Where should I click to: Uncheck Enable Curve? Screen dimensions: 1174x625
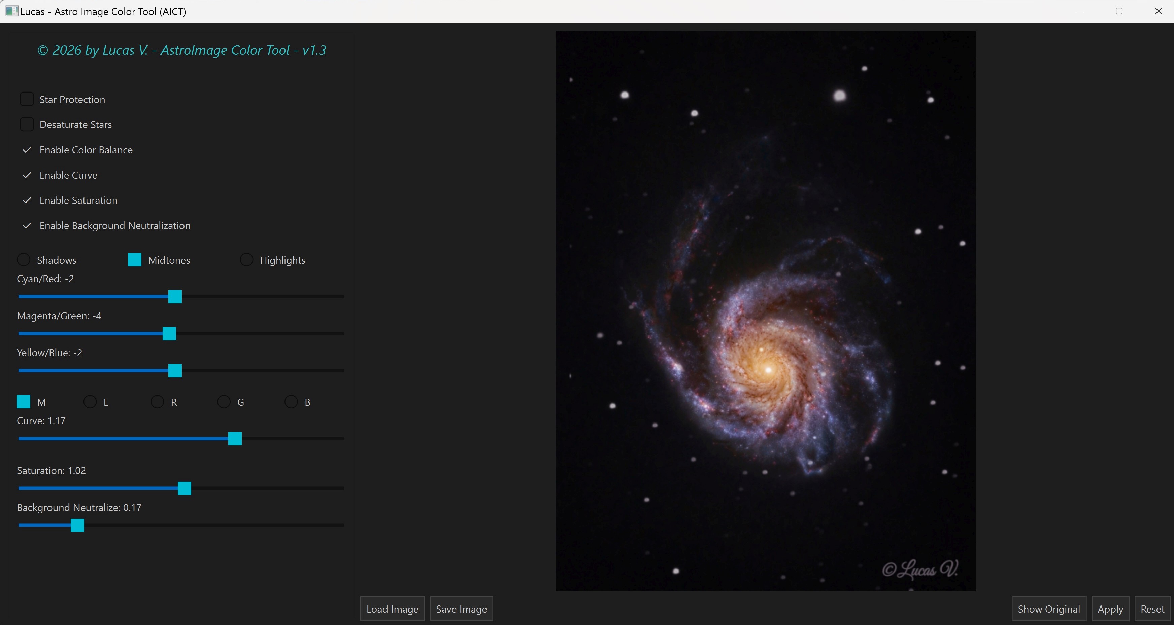pos(27,176)
